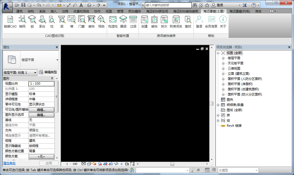Click the properties panel vertical scrollbar

pyautogui.click(x=57, y=97)
